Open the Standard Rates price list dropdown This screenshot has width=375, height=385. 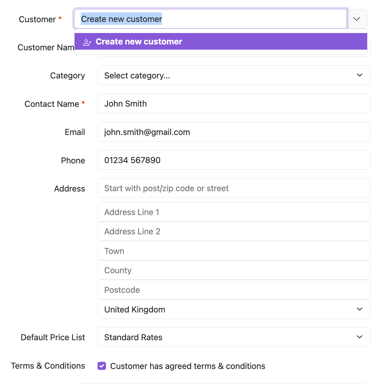click(234, 337)
